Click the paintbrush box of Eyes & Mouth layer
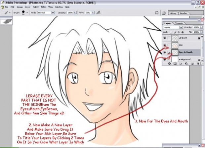Image resolution: width=205 pixels, height=148 pixels. coord(169,52)
